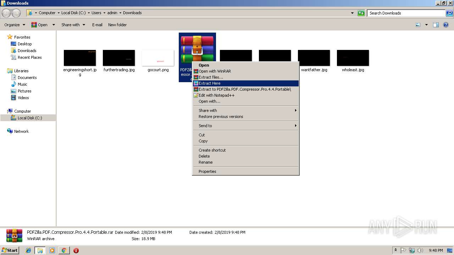Select Favorites in navigation pane
This screenshot has height=255, width=454.
[22, 37]
